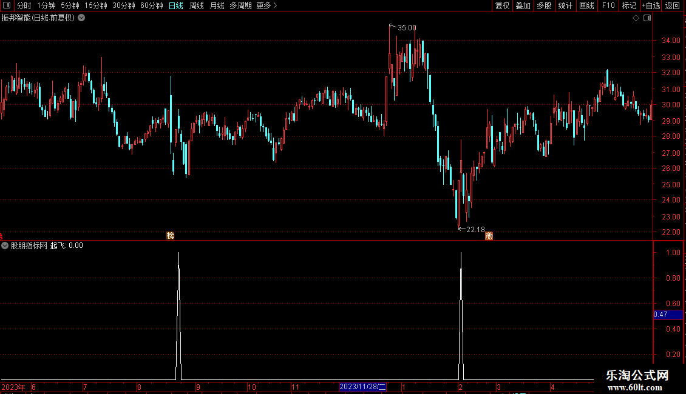Switch to 月线 monthly chart
The width and height of the screenshot is (686, 394).
pyautogui.click(x=217, y=5)
